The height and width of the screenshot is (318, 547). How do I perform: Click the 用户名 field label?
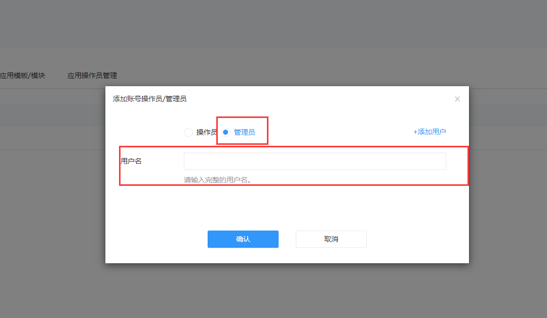click(x=131, y=161)
